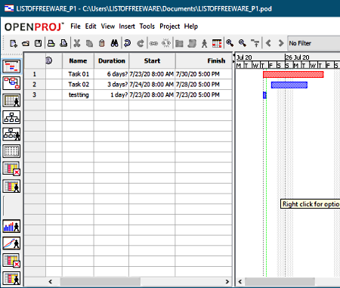
Task: Open the WBS chart view
Action: point(11,117)
